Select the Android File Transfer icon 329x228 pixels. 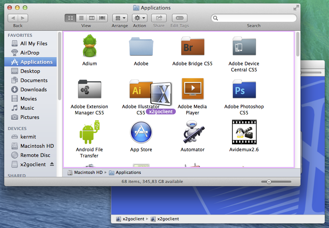[x=89, y=132]
